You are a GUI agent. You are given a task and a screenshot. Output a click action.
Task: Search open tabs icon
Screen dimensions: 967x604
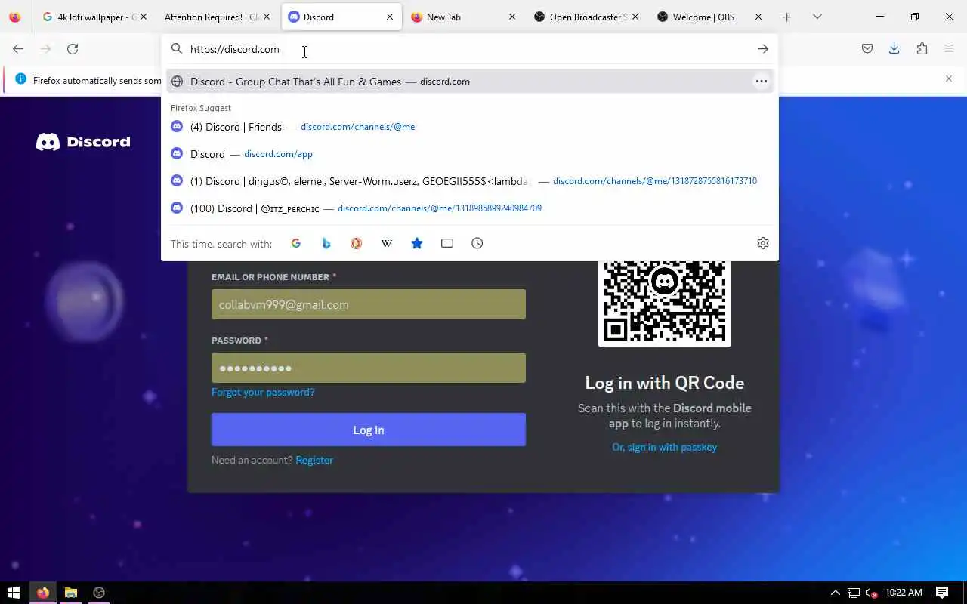point(447,243)
